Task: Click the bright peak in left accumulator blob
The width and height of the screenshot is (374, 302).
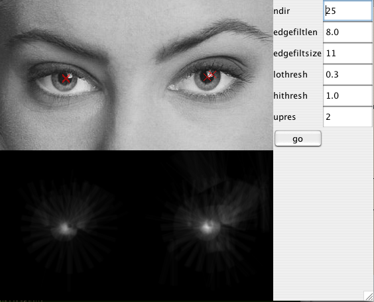Action: click(x=64, y=228)
